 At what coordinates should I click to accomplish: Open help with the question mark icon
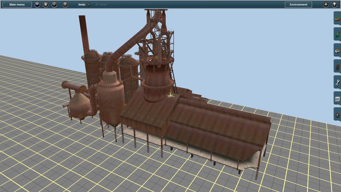click(x=335, y=4)
